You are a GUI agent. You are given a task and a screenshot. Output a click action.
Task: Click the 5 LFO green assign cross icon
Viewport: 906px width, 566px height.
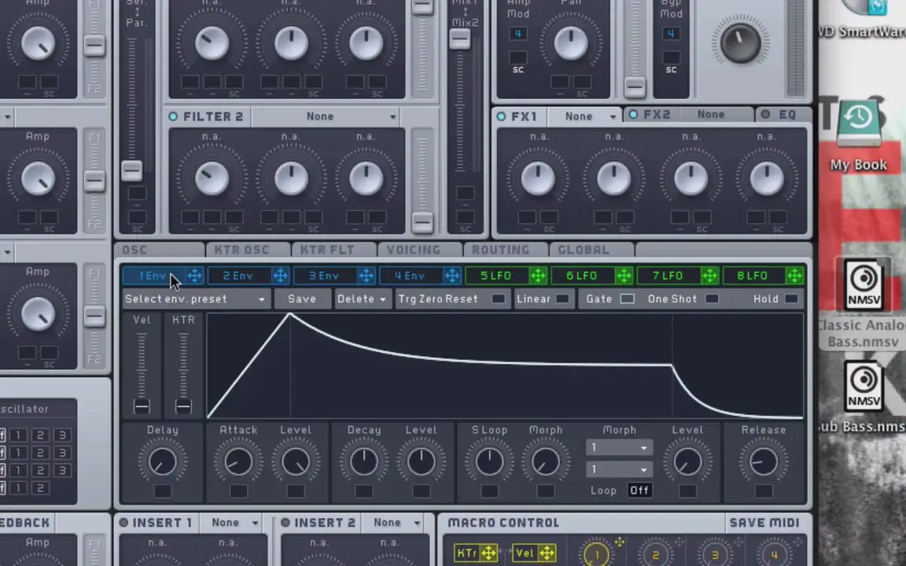pos(538,276)
